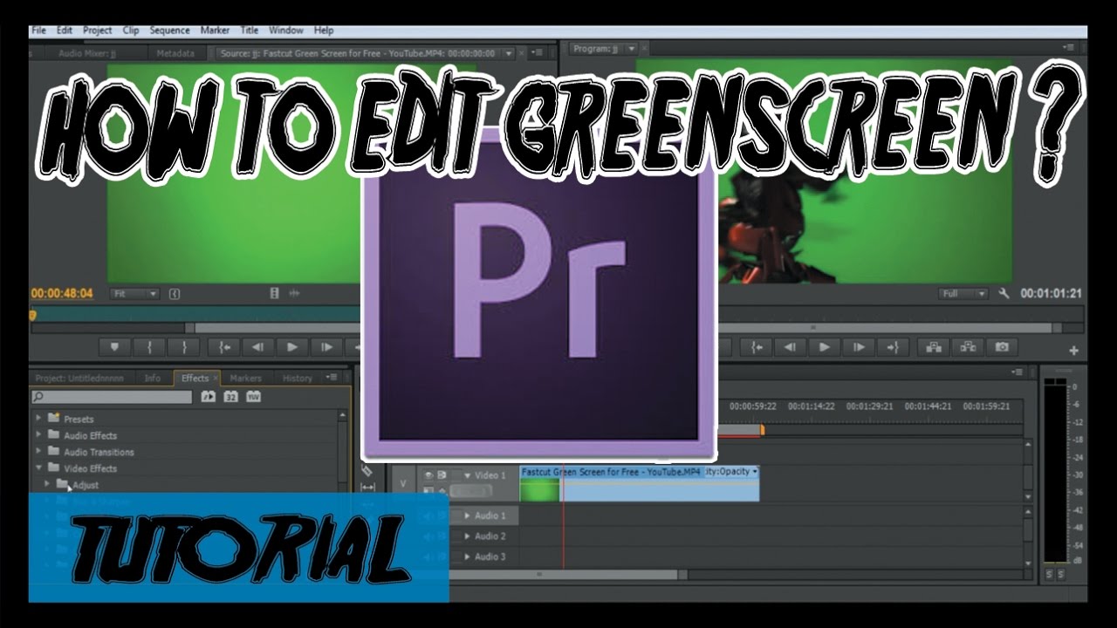Screen dimensions: 1117x628
Task: Open the Window menu
Action: (x=285, y=31)
